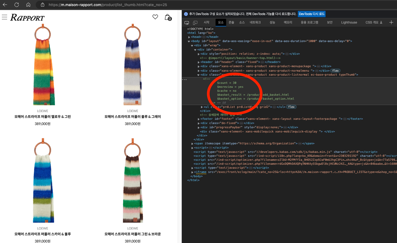Viewport: 397px width, 243px height.
Task: Open the wishlist heart icon
Action: 155,17
